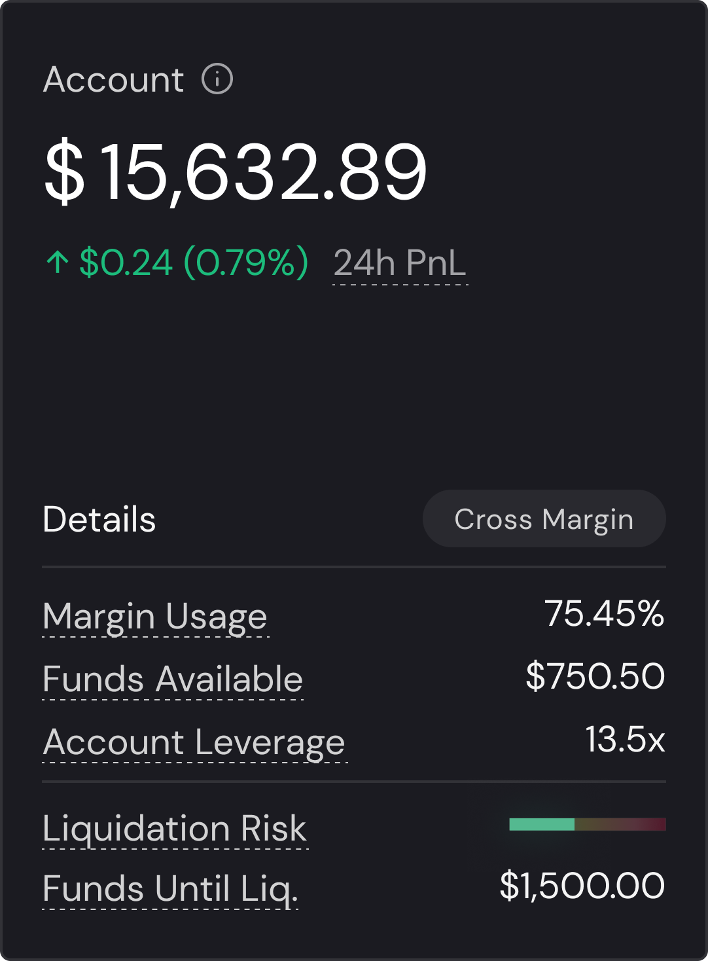Click the green part of the risk bar

point(542,824)
